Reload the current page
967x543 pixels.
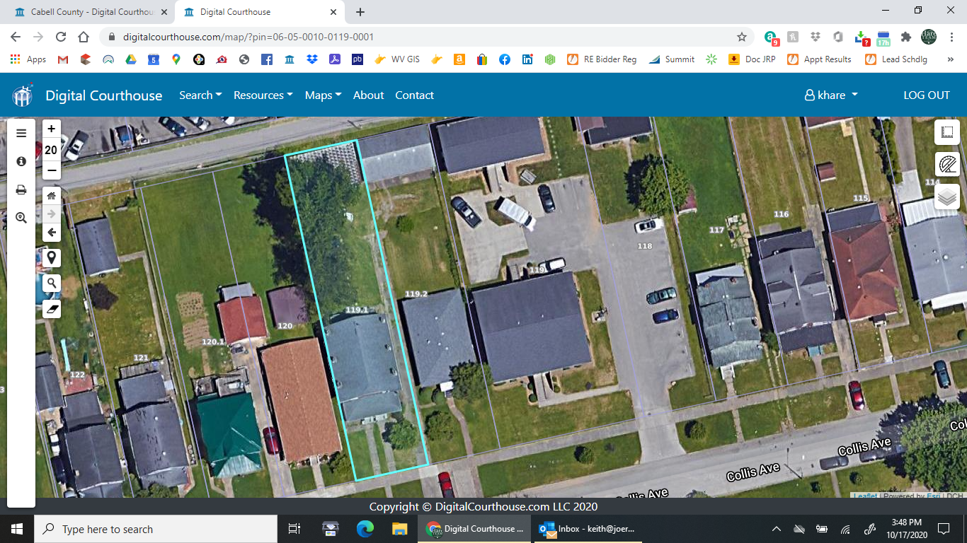(61, 37)
